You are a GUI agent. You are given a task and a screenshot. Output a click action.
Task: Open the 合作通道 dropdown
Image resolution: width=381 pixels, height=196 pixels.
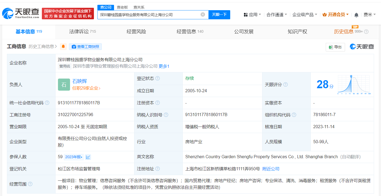tap(277, 15)
